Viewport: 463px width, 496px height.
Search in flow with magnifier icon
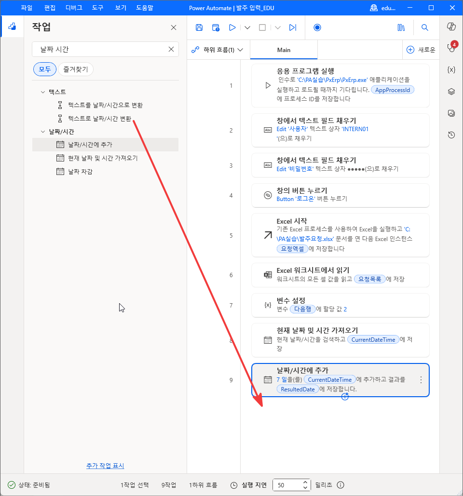(425, 27)
